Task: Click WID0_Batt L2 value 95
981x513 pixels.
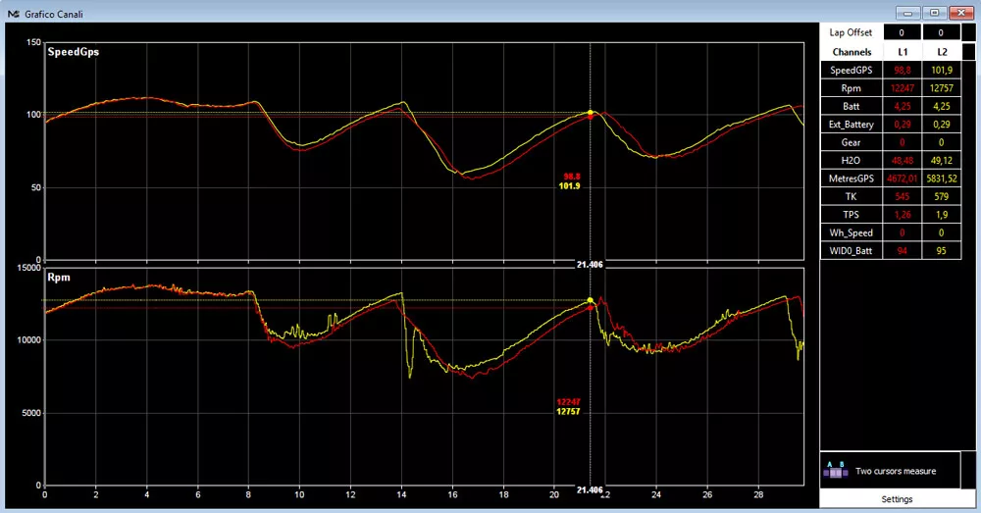Action: pyautogui.click(x=942, y=251)
